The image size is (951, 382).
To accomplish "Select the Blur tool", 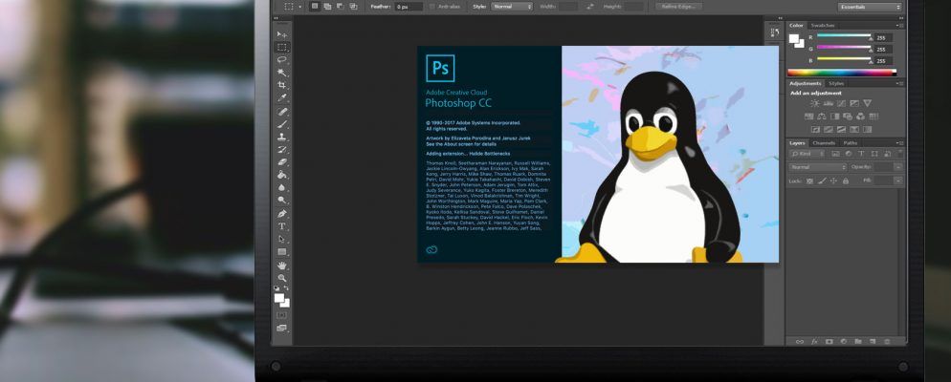I will pos(282,188).
